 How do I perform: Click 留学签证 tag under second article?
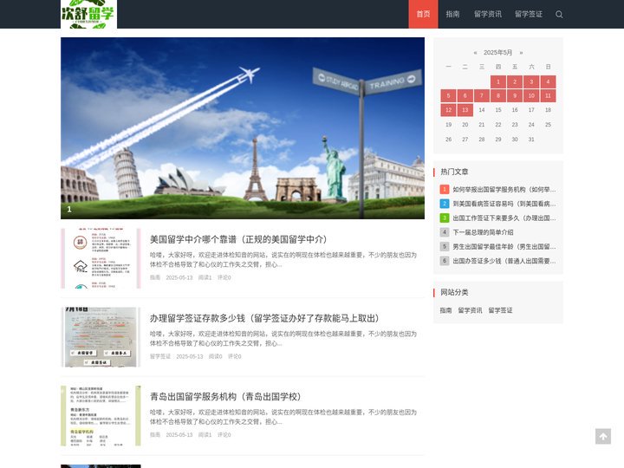(160, 356)
